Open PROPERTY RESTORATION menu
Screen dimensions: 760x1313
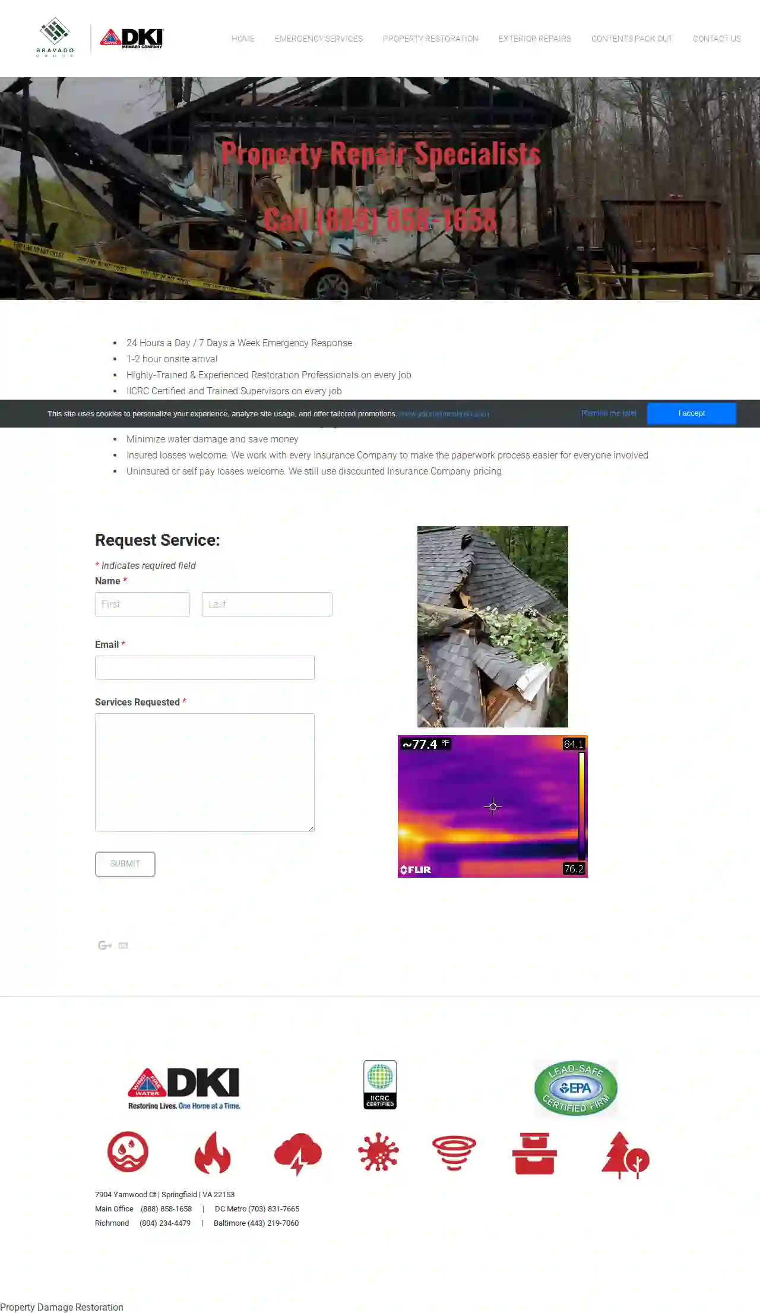click(430, 39)
